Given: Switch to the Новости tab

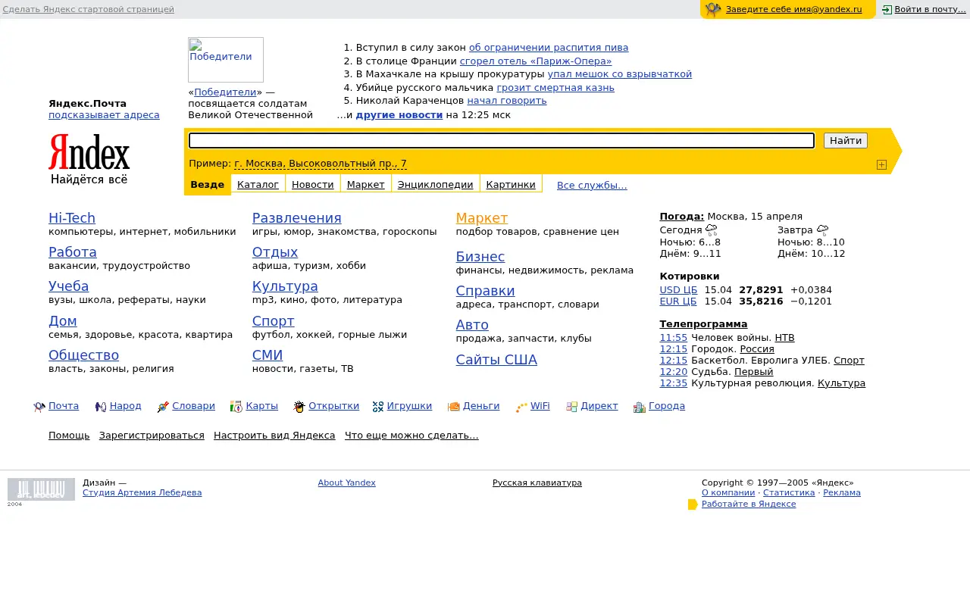Looking at the screenshot, I should [313, 185].
